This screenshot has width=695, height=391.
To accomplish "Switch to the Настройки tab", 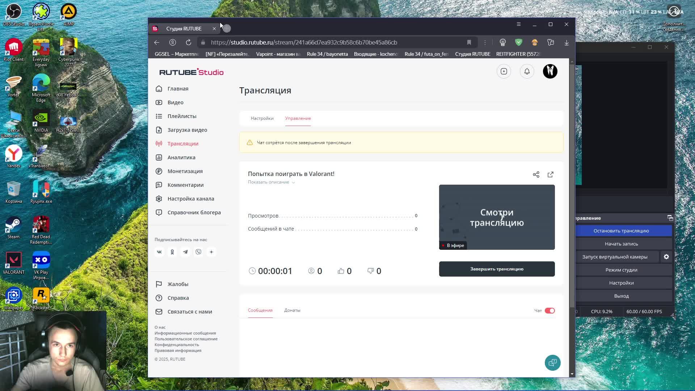I will coord(262,118).
